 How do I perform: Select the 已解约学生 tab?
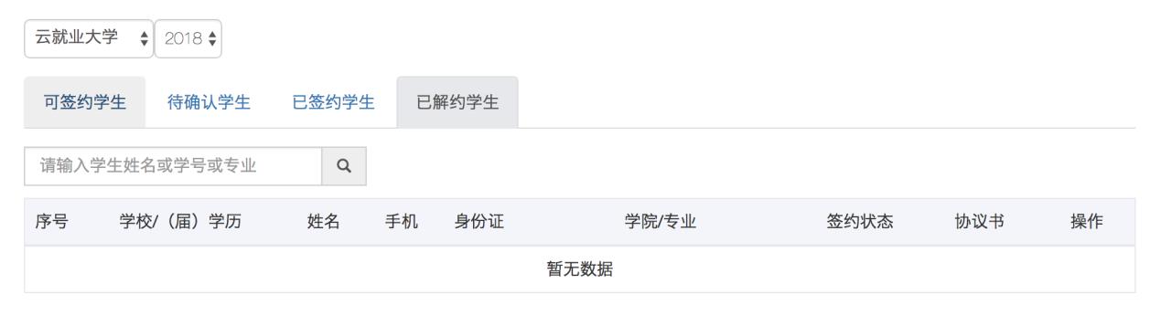point(457,102)
